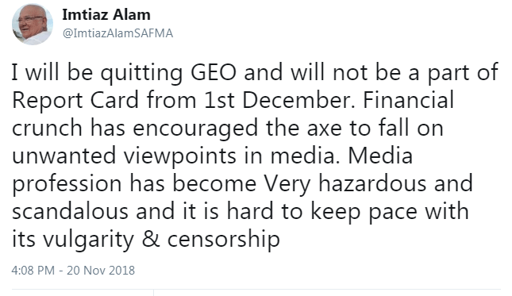Open Imtiaz Alam's profile avatar photo
Image resolution: width=512 pixels, height=296 pixels.
click(33, 24)
